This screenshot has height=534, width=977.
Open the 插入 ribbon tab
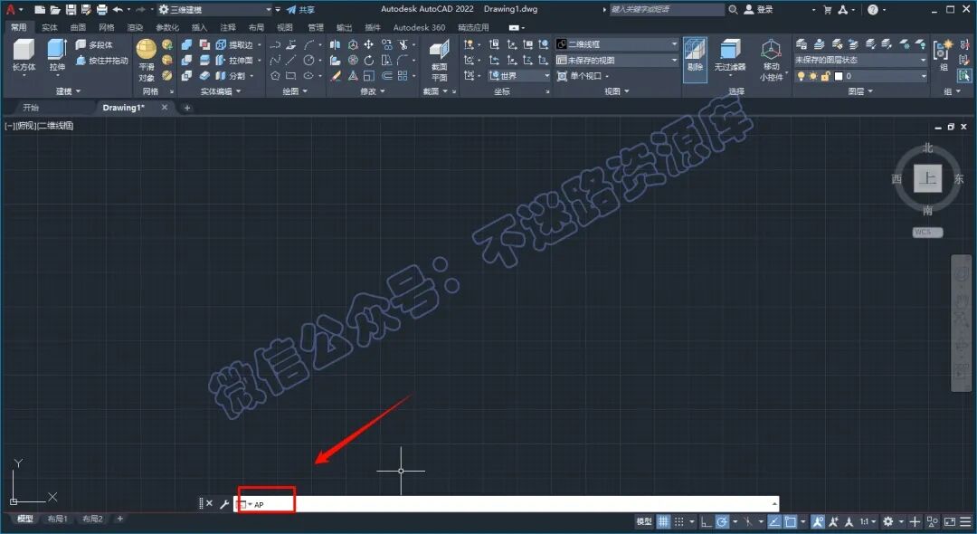point(199,27)
